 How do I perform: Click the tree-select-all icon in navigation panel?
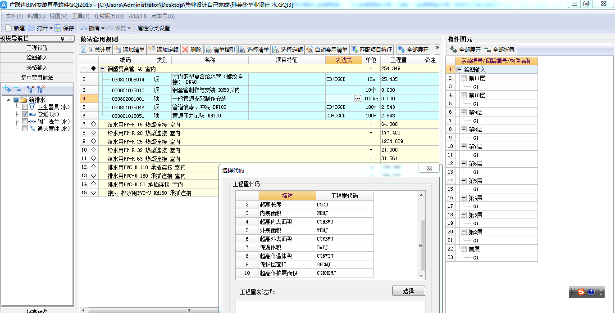pos(30,89)
